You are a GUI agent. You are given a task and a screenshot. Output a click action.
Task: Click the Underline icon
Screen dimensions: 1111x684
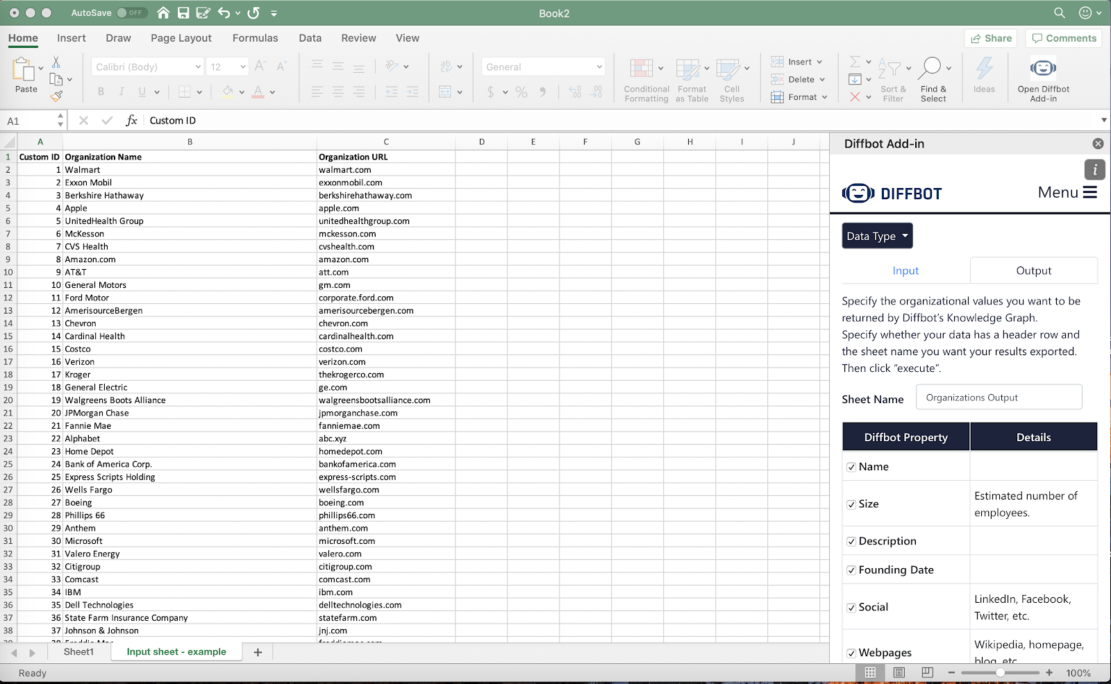pos(142,92)
